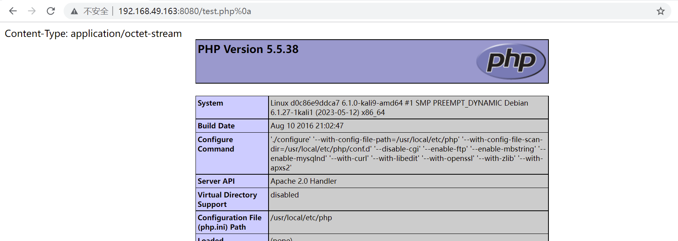Click the browser forward arrow
This screenshot has width=678, height=241.
(32, 11)
